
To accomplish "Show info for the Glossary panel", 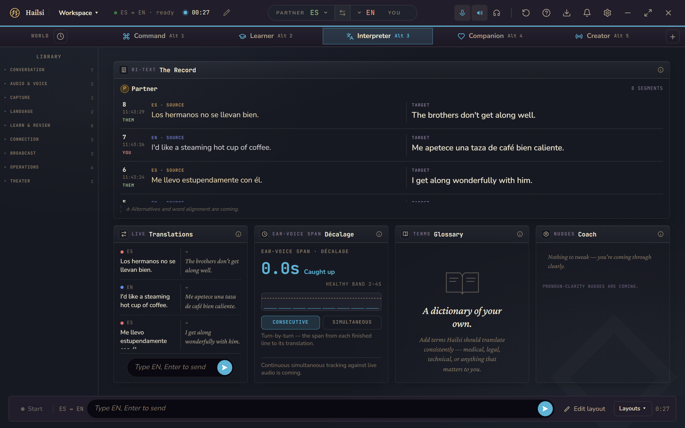I will pyautogui.click(x=520, y=234).
